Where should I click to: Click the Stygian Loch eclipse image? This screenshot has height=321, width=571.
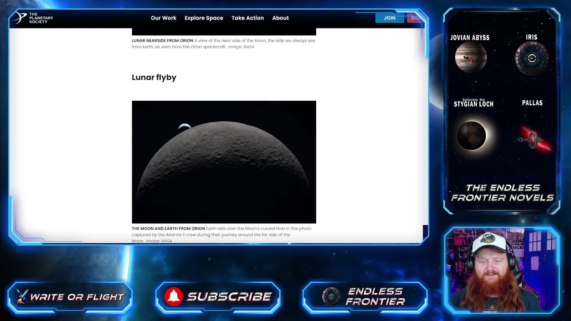pos(473,135)
